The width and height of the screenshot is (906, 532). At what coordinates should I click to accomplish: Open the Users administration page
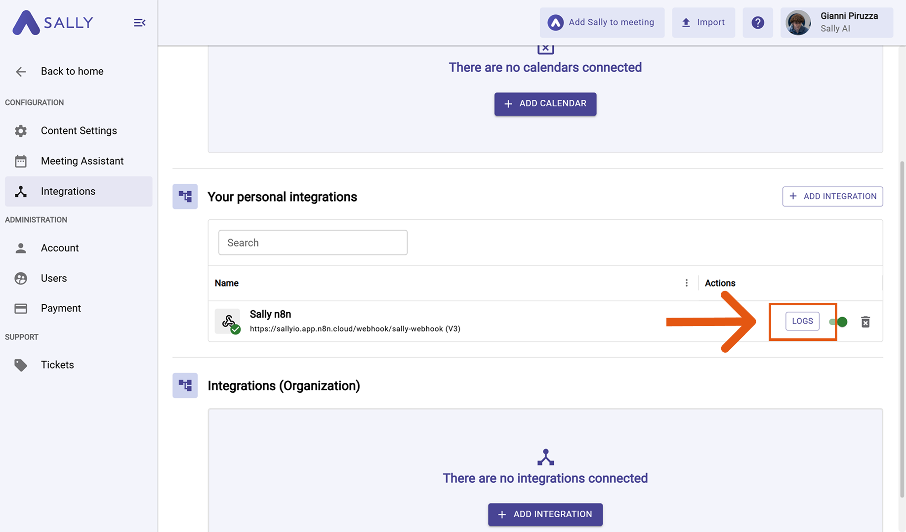79,279
